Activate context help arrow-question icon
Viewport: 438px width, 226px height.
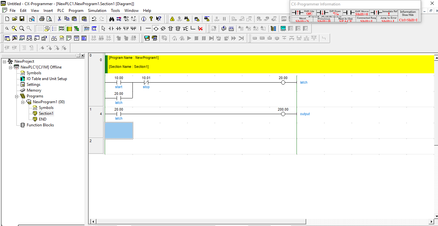click(159, 19)
